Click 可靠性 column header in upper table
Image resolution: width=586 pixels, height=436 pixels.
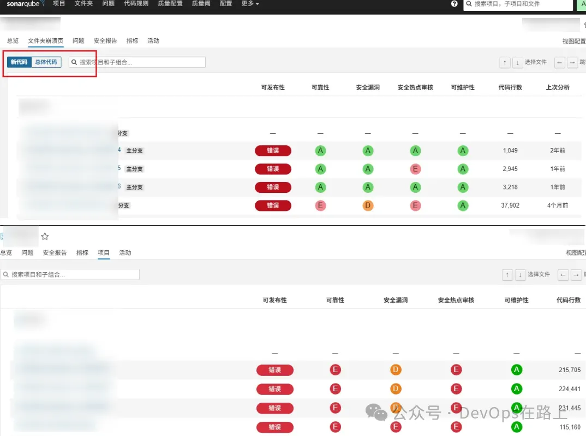[x=320, y=87]
